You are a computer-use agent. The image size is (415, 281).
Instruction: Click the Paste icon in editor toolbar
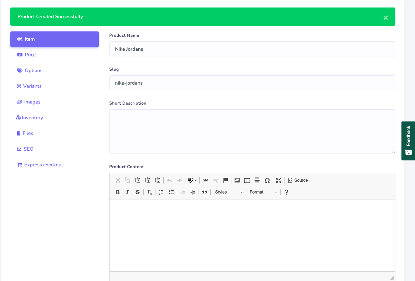point(138,180)
